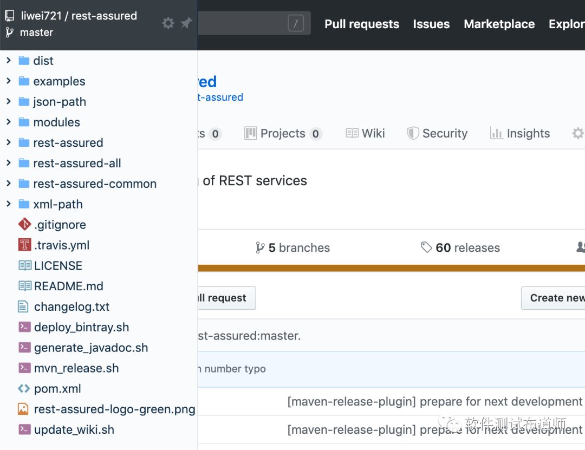The width and height of the screenshot is (585, 450).
Task: Click the examples folder icon
Action: (x=24, y=81)
